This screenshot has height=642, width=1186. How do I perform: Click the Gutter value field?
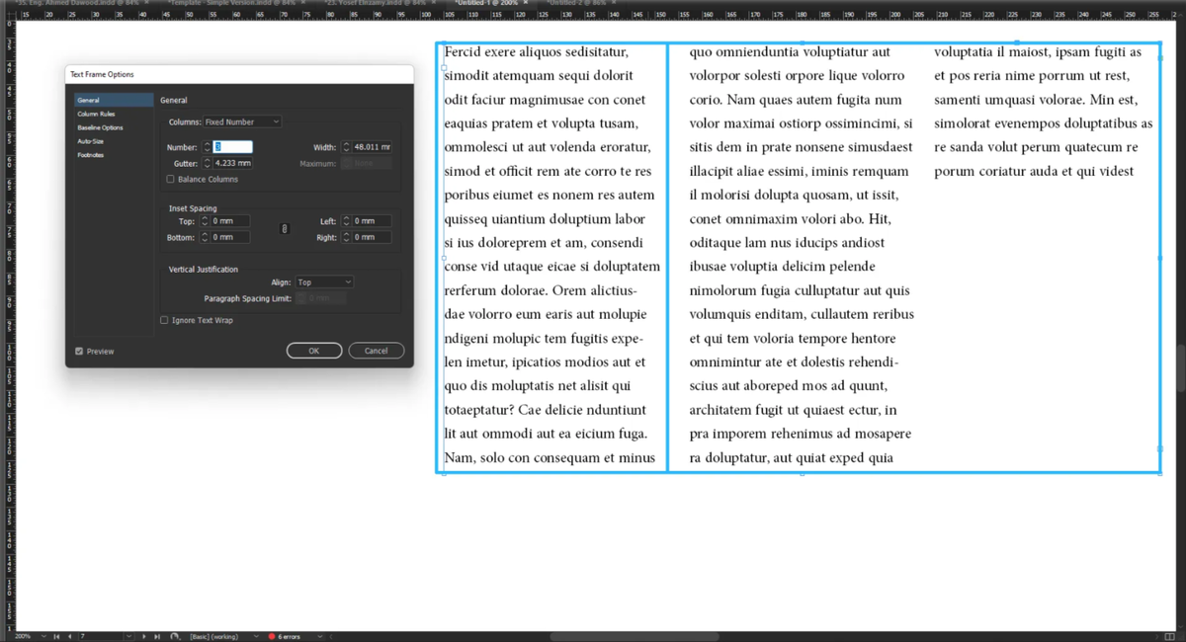[233, 163]
